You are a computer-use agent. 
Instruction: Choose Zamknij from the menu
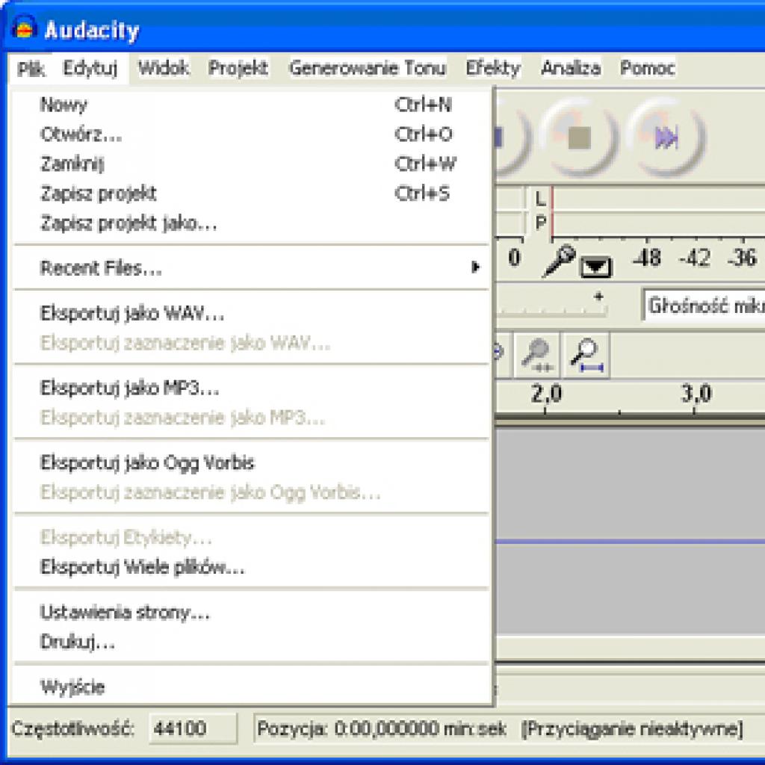(251, 164)
